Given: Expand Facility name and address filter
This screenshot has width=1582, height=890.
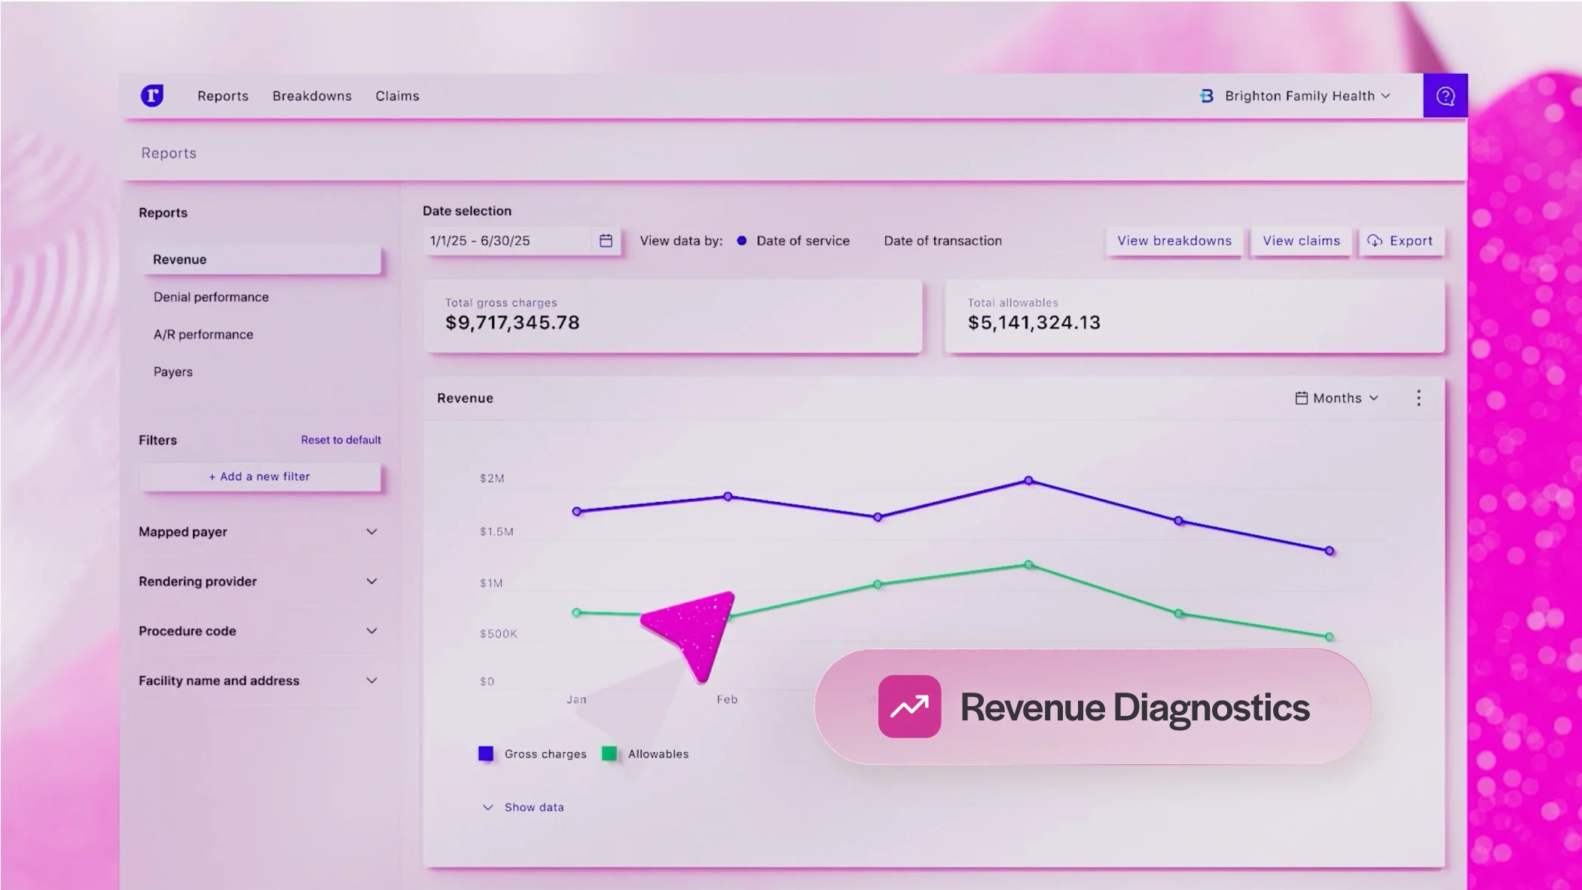Looking at the screenshot, I should tap(258, 680).
